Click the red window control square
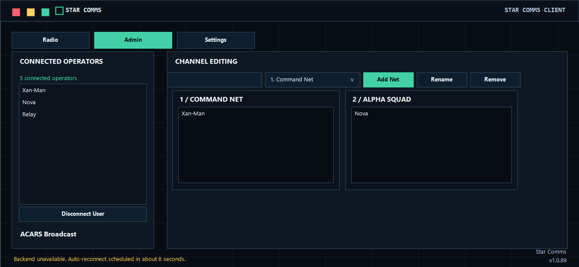This screenshot has width=579, height=267. click(16, 12)
